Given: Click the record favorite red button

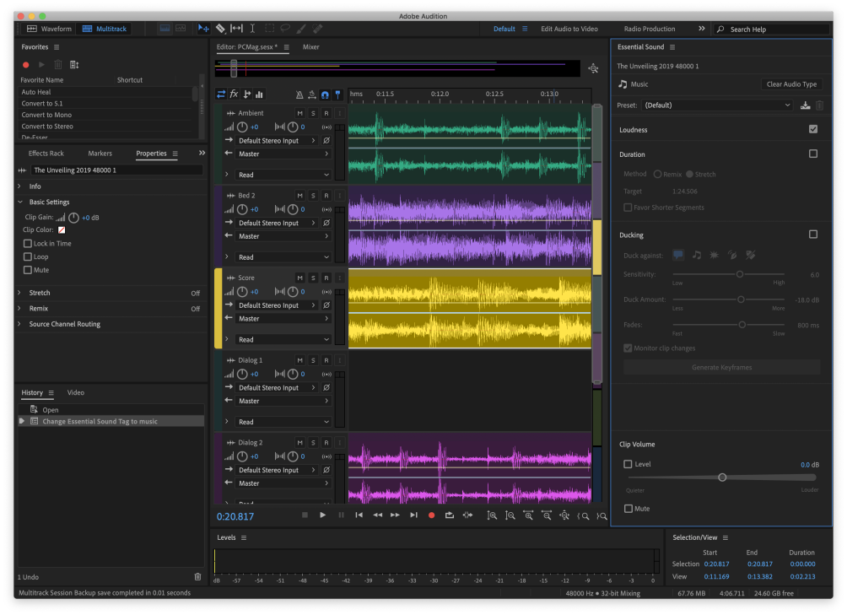Looking at the screenshot, I should (26, 65).
